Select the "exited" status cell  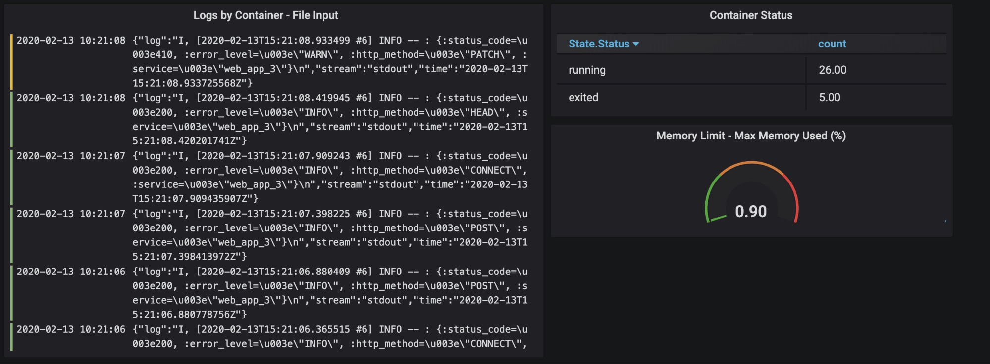[x=583, y=98]
